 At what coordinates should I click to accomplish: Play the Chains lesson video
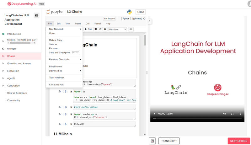click(x=154, y=114)
